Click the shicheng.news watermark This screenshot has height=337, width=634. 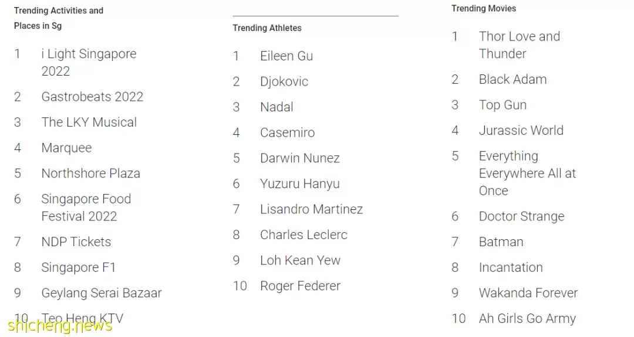(59, 325)
